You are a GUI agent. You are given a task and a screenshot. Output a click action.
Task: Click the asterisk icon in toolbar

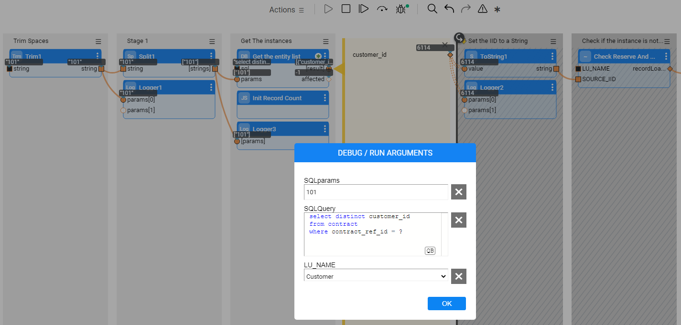tap(497, 10)
